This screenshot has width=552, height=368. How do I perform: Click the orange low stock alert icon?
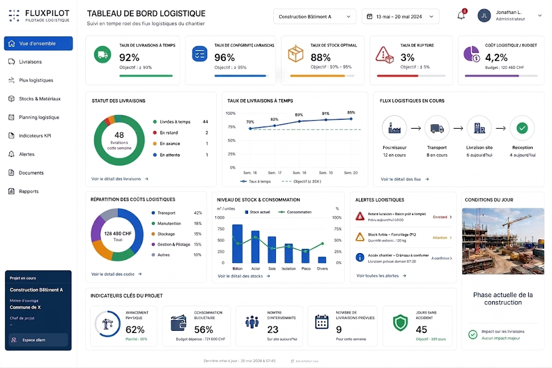(360, 237)
